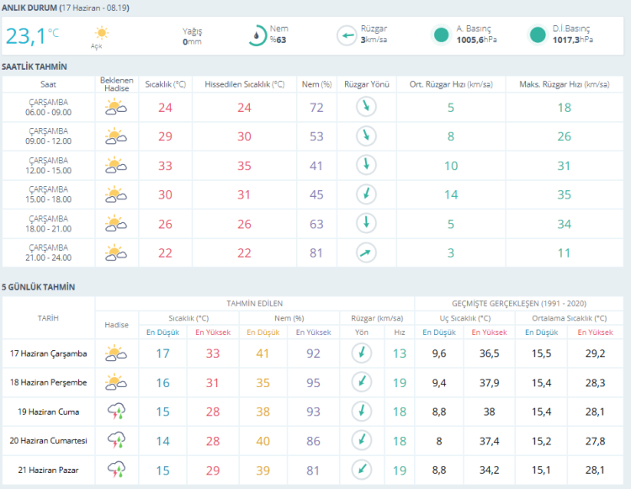Select the 20 Haziran Cumartesi date row

tap(313, 441)
